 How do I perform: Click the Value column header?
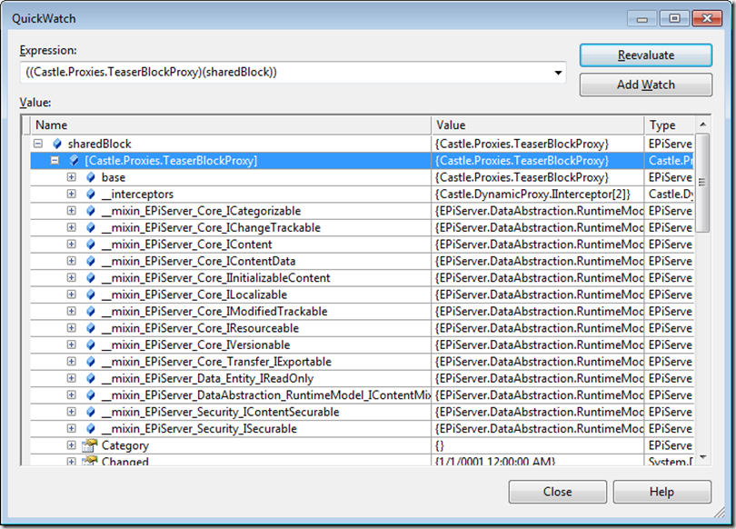click(538, 125)
